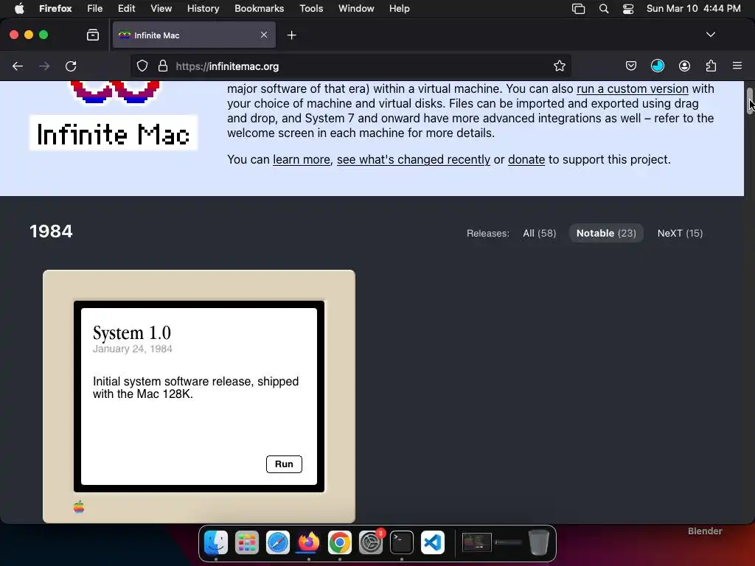Open the Window menu
755x566 pixels.
[x=356, y=8]
